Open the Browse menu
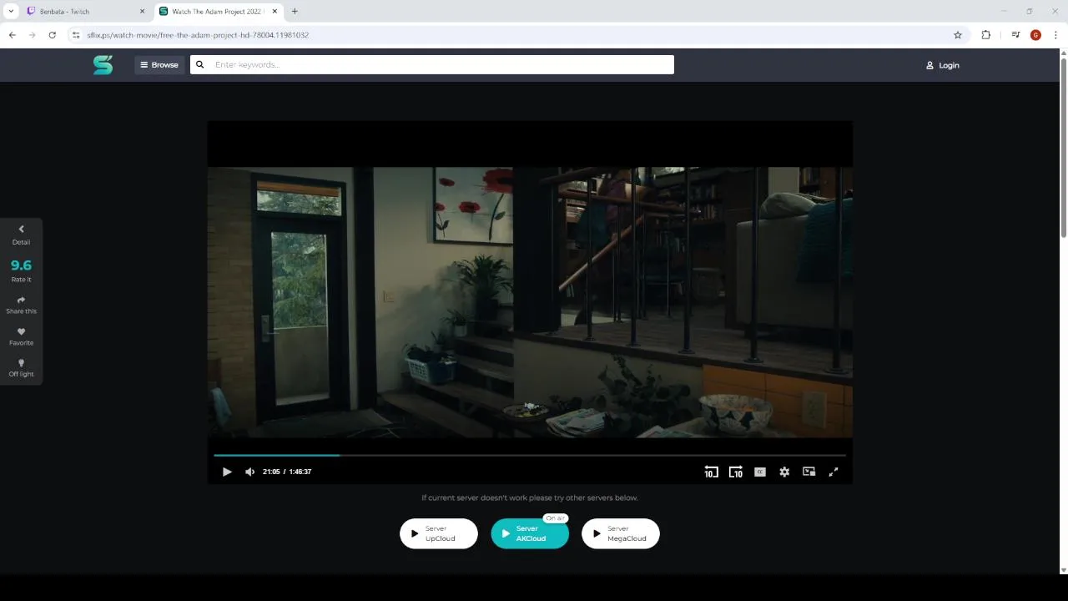 pyautogui.click(x=159, y=65)
